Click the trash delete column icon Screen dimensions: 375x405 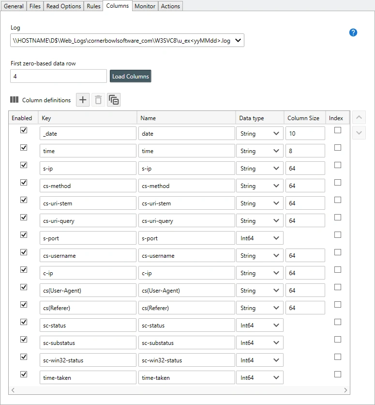(x=98, y=100)
